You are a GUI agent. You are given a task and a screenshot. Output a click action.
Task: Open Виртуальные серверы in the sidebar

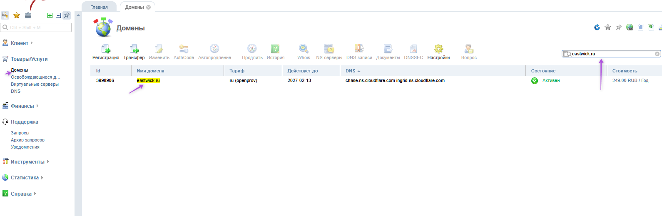pos(35,84)
